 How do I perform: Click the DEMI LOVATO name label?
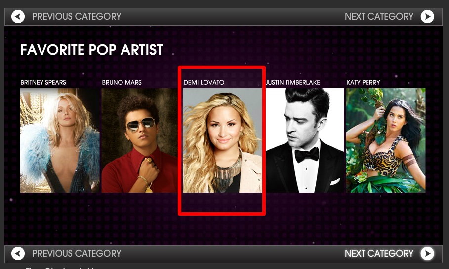(204, 83)
